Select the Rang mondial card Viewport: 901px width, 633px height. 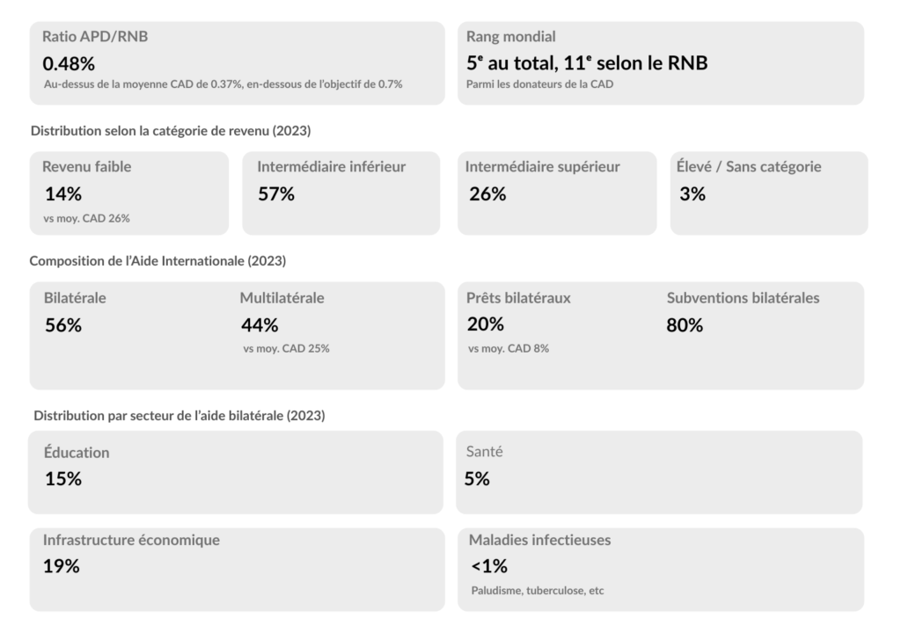pyautogui.click(x=660, y=63)
